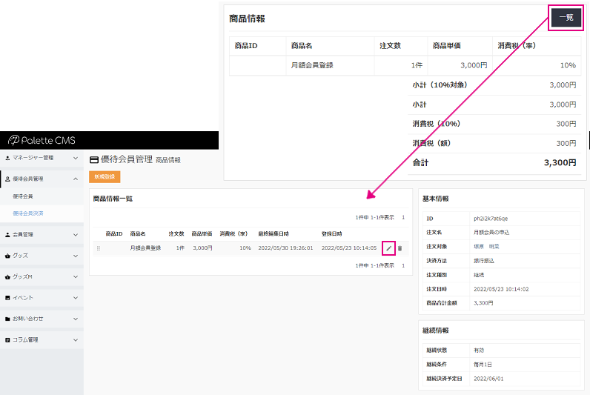Click the 合計 3,300円 total in popup
Screen dimensions: 590x395
click(560, 162)
